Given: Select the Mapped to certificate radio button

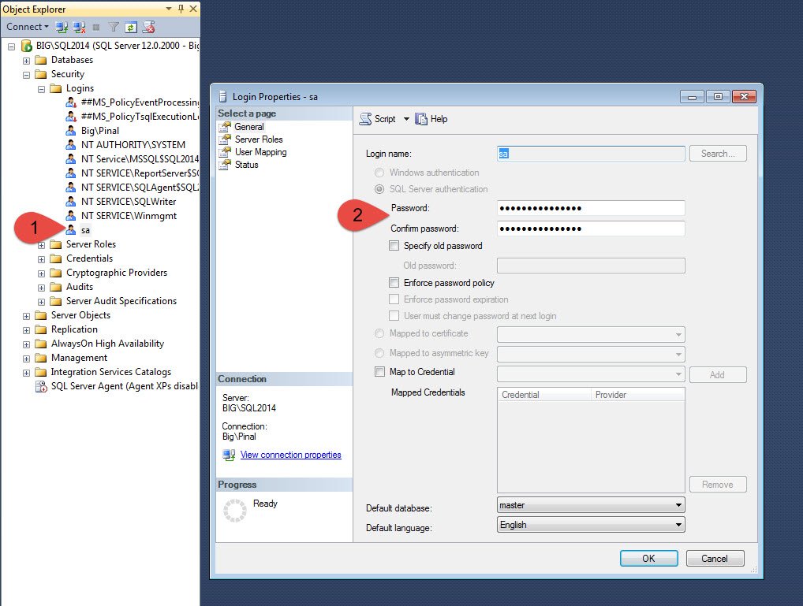Looking at the screenshot, I should [x=379, y=333].
